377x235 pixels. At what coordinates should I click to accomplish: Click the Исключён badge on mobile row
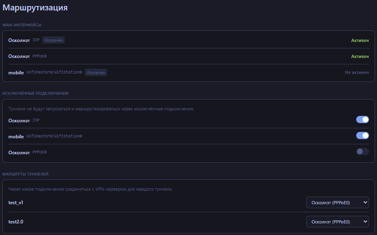[96, 72]
